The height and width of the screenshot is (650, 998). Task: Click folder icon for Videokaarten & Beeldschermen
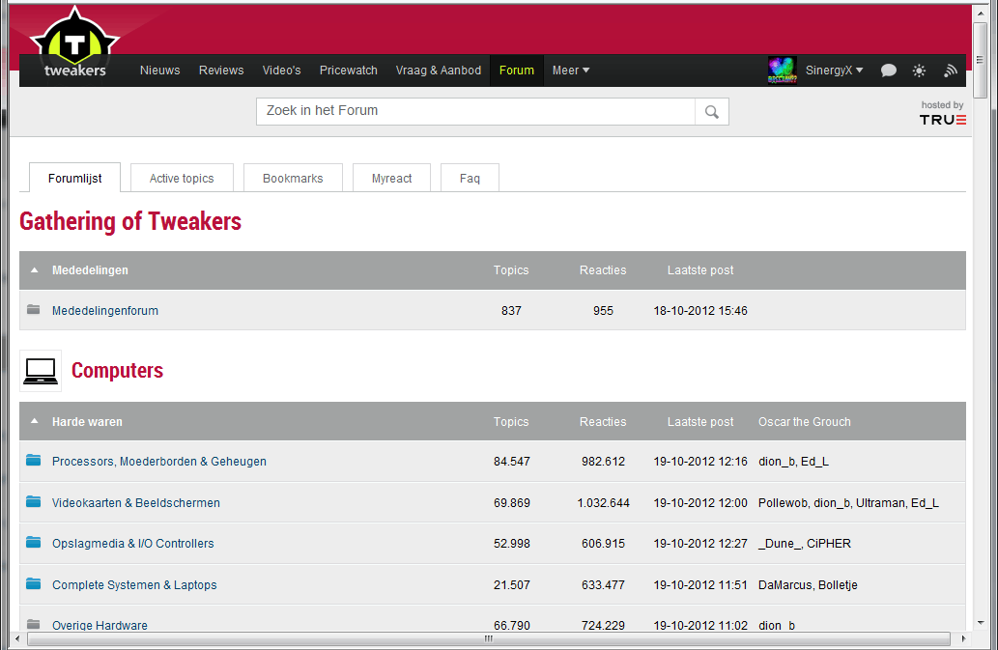(x=34, y=501)
